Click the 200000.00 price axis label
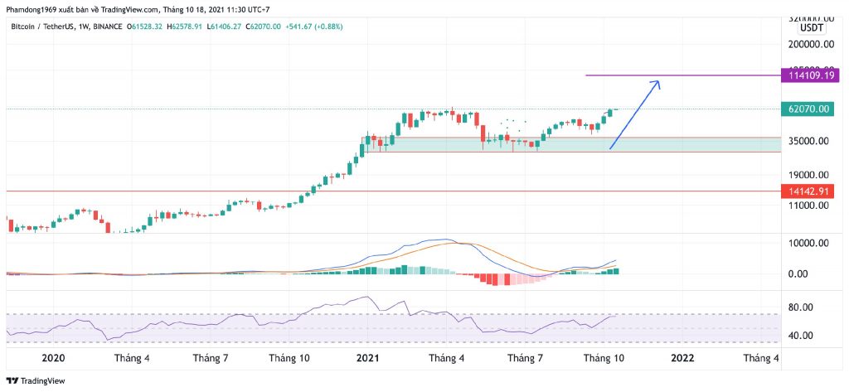The height and width of the screenshot is (392, 849). pyautogui.click(x=810, y=44)
